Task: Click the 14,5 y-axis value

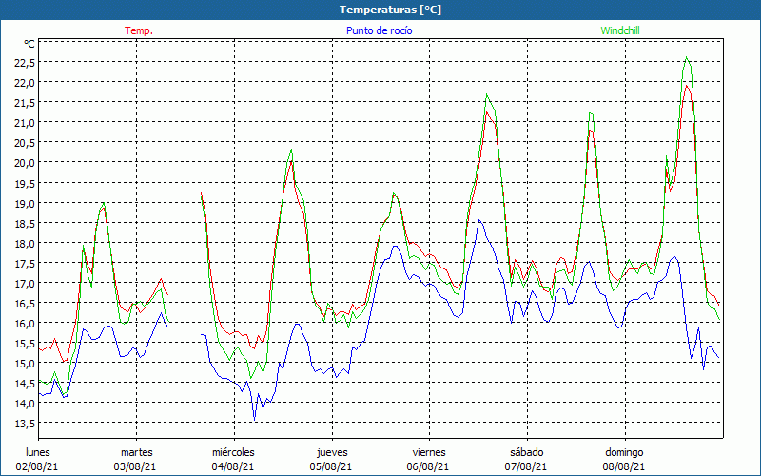Action: (25, 384)
